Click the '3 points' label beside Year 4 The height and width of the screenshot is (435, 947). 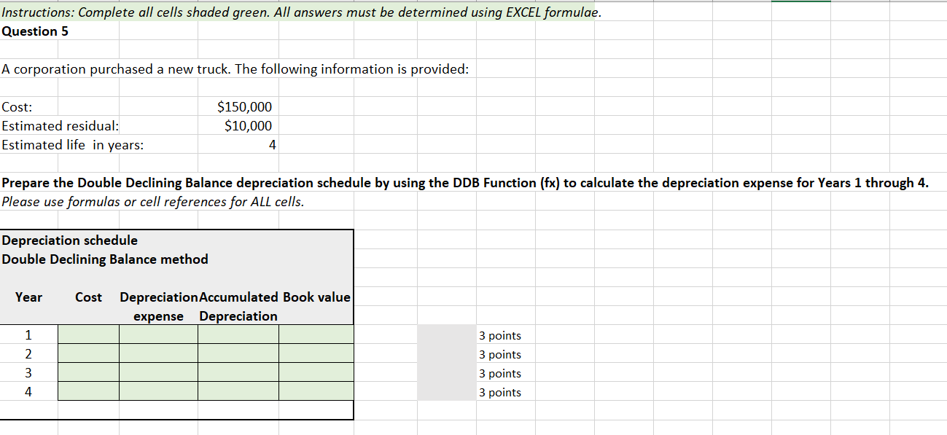[500, 393]
